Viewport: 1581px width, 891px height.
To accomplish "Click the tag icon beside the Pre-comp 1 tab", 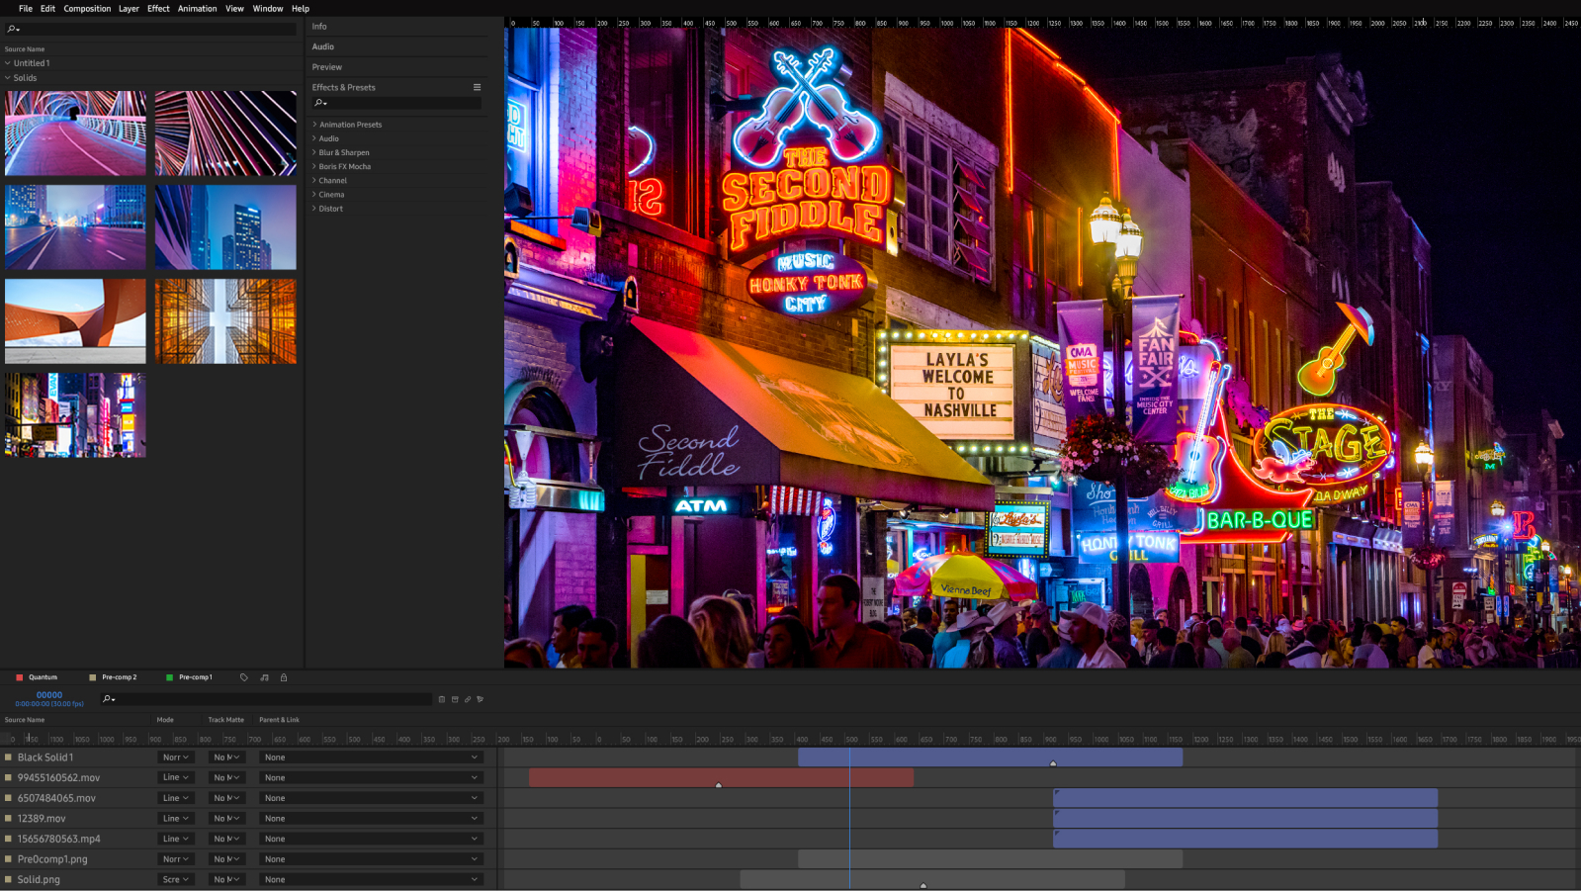I will coord(244,677).
